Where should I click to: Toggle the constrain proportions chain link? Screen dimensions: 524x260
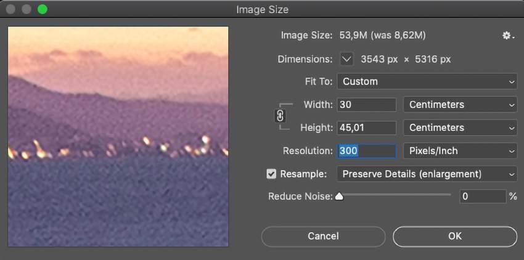click(x=280, y=116)
